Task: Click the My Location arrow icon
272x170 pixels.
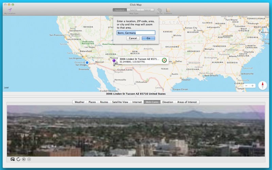Action: pyautogui.click(x=10, y=10)
